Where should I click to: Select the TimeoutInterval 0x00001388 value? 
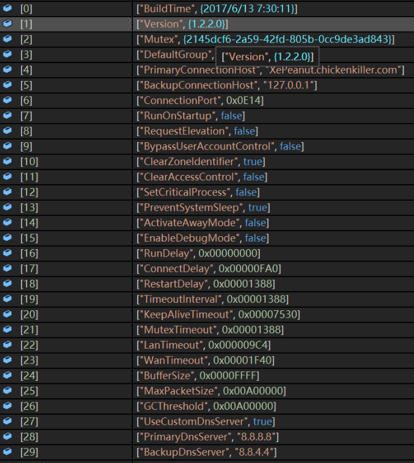(x=213, y=299)
